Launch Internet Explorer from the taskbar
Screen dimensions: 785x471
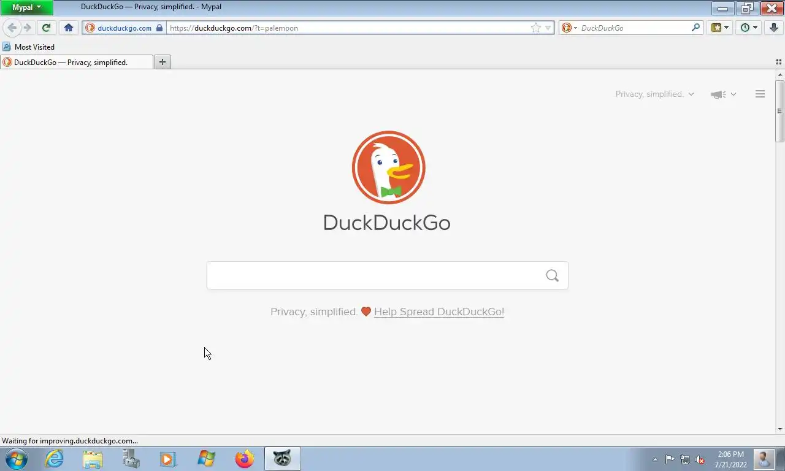(x=55, y=459)
